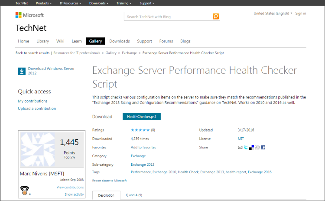The image size is (325, 201).
Task: Click Back to search results link
Action: [x=32, y=53]
